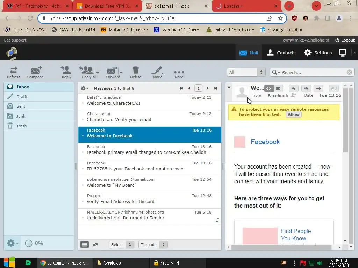This screenshot has width=358, height=268.
Task: Forward using preview pane arrow icon
Action: click(x=318, y=88)
